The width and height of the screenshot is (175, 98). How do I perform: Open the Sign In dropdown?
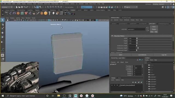[131, 7]
